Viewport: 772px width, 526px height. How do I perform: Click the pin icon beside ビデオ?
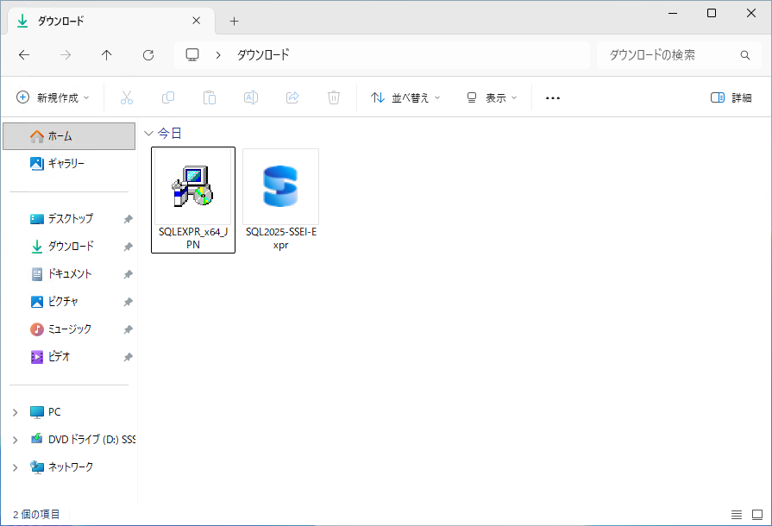(x=128, y=357)
